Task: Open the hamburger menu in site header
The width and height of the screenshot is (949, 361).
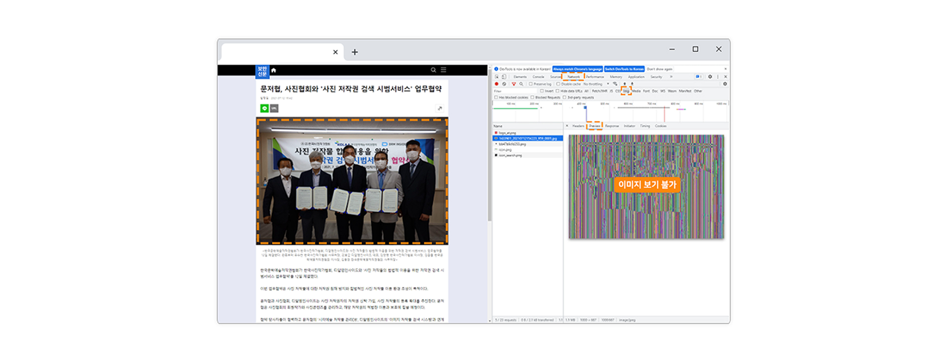Action: coord(443,70)
